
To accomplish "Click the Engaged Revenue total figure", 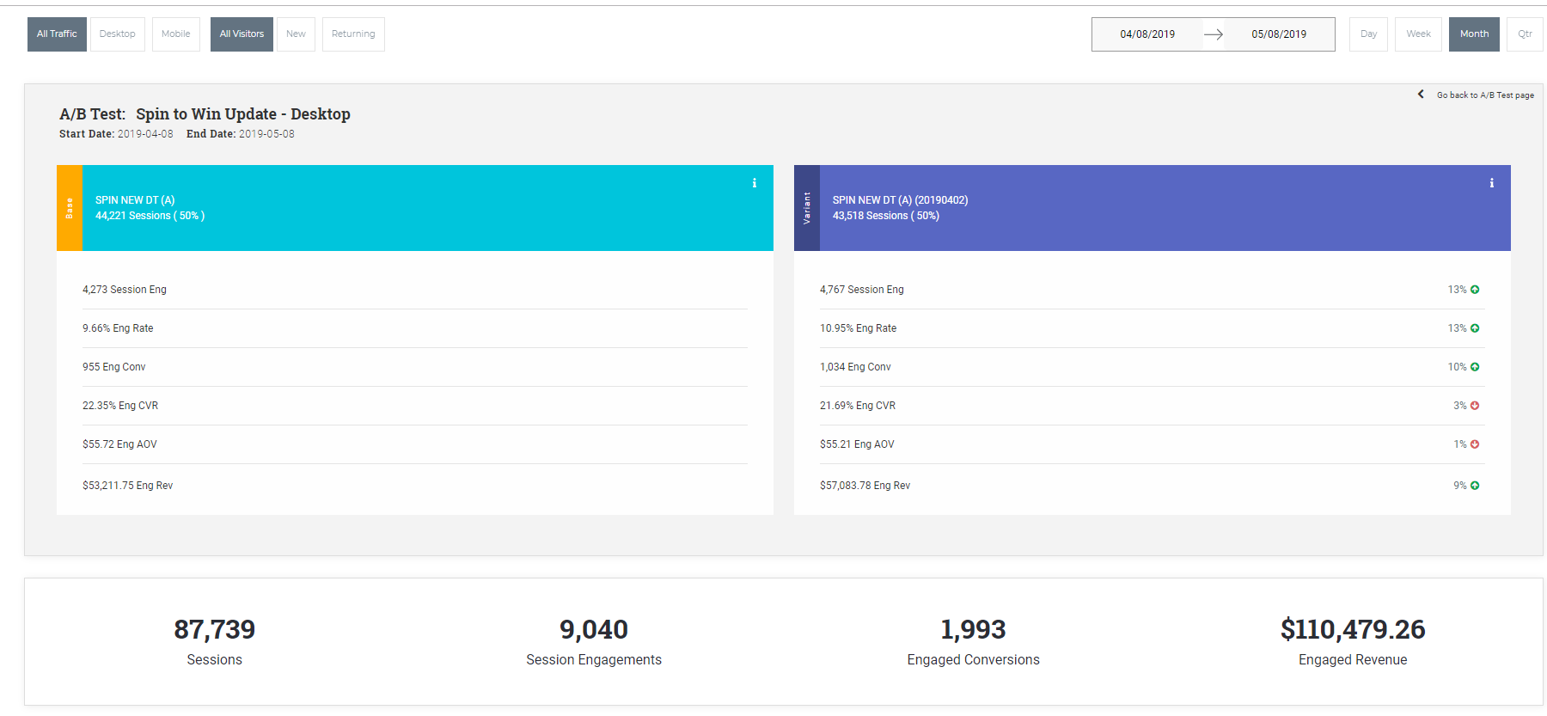I will point(1352,629).
